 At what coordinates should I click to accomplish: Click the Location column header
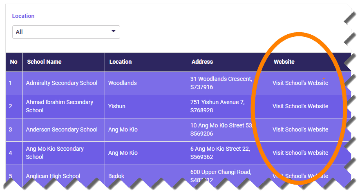[x=146, y=62]
